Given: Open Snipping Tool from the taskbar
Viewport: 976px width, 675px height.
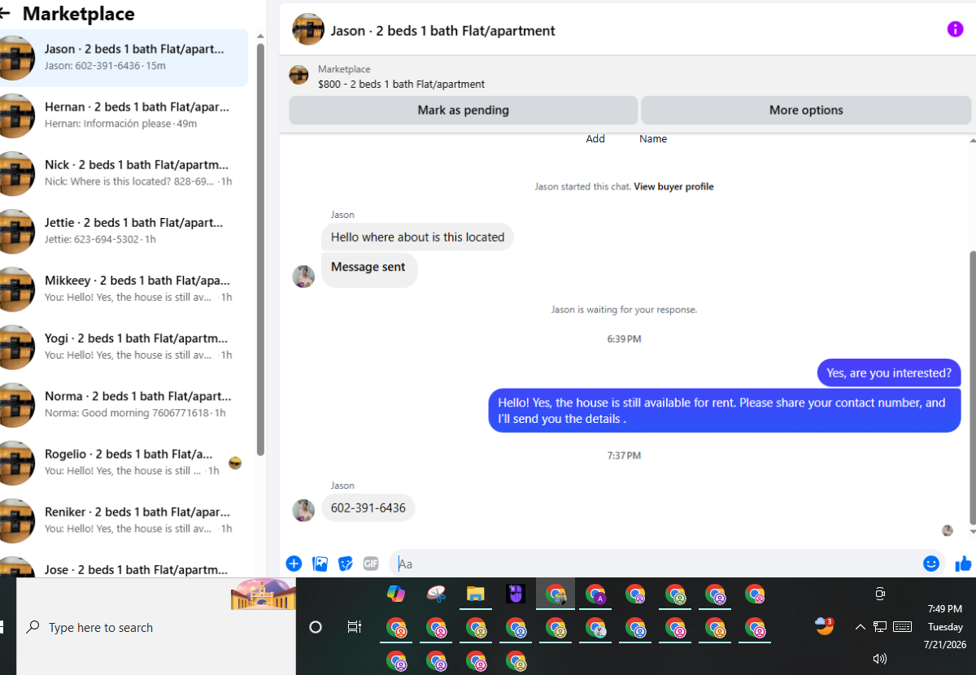Looking at the screenshot, I should tap(437, 594).
